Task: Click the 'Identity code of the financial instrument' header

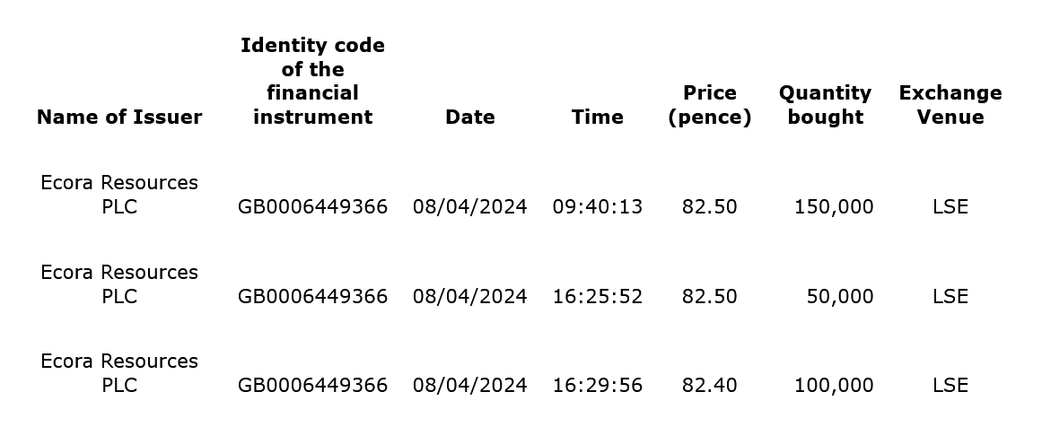Action: coord(312,81)
